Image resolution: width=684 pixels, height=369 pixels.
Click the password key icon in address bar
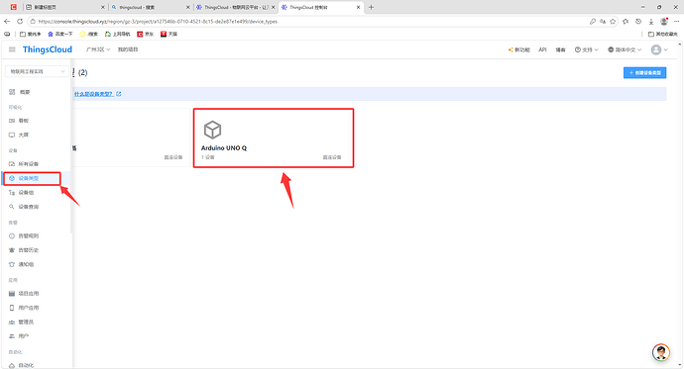(593, 22)
